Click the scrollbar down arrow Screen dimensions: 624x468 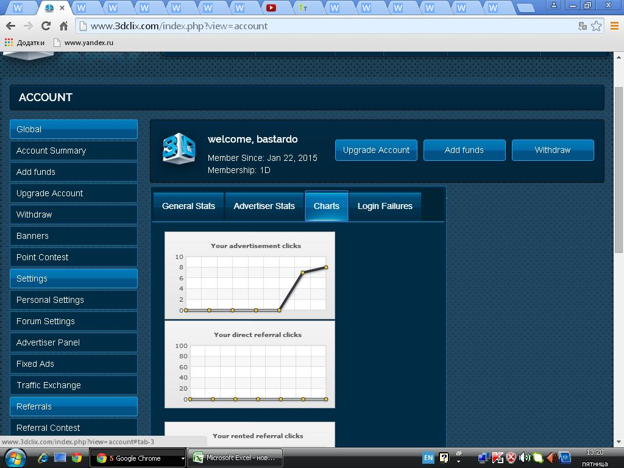click(x=619, y=442)
